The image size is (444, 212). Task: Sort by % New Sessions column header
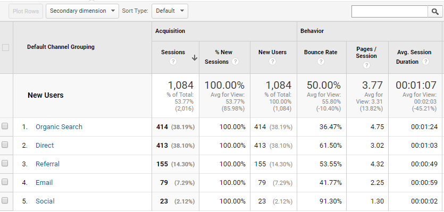pyautogui.click(x=220, y=57)
